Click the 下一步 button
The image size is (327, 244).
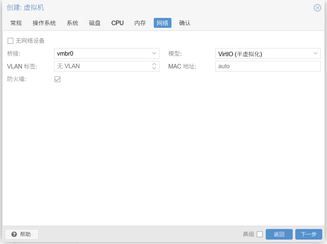pos(309,234)
